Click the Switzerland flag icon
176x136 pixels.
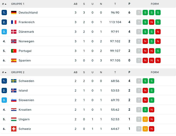[x=14, y=129]
